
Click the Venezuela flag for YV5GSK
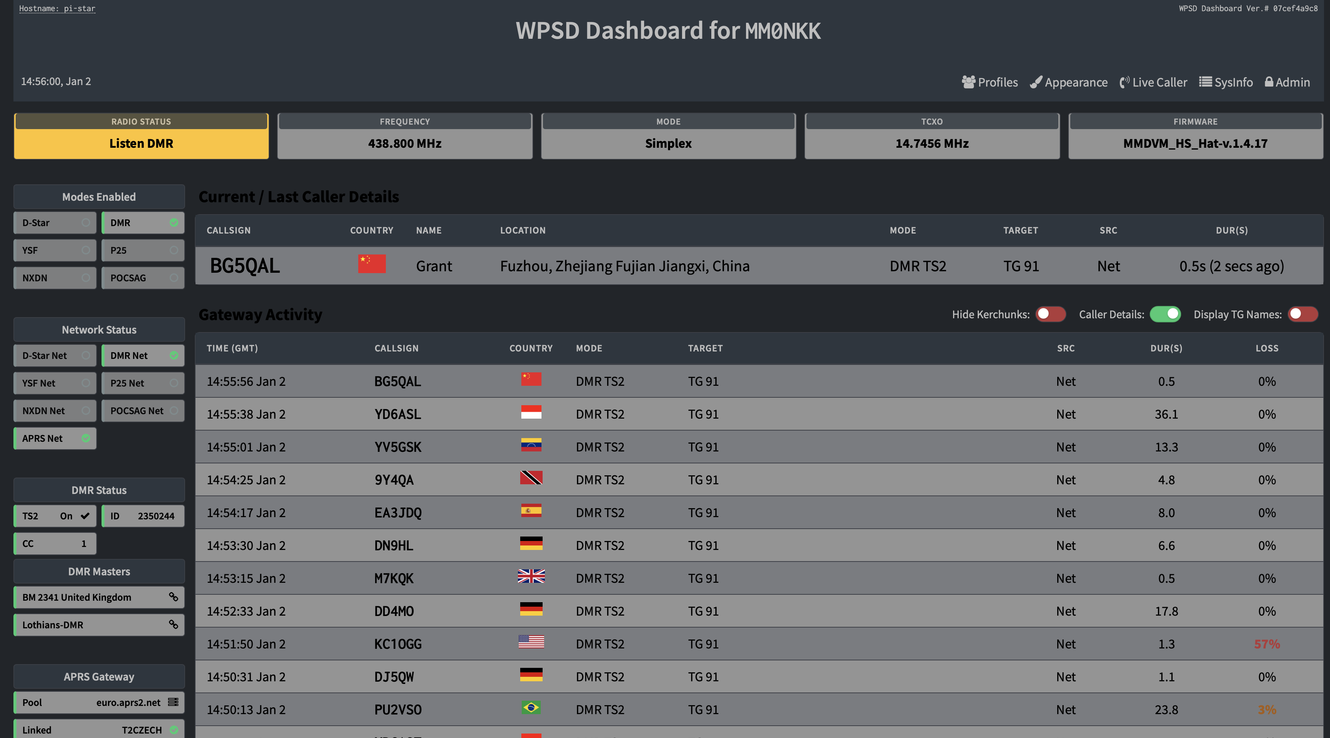coord(531,445)
